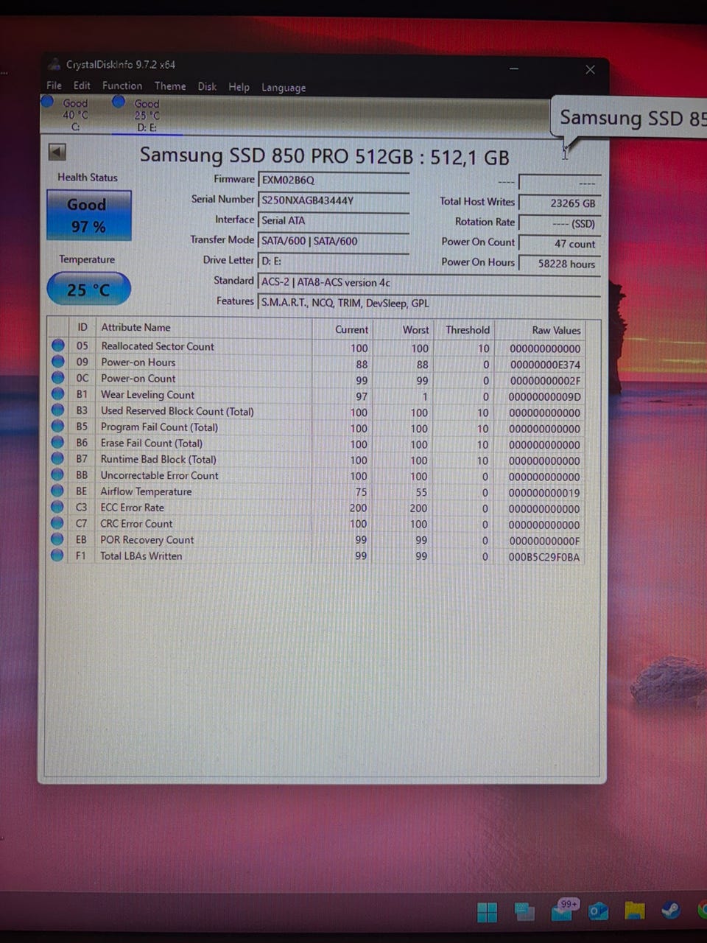Click status orb for Airflow Temperature row
Viewport: 707px width, 943px height.
[x=57, y=491]
